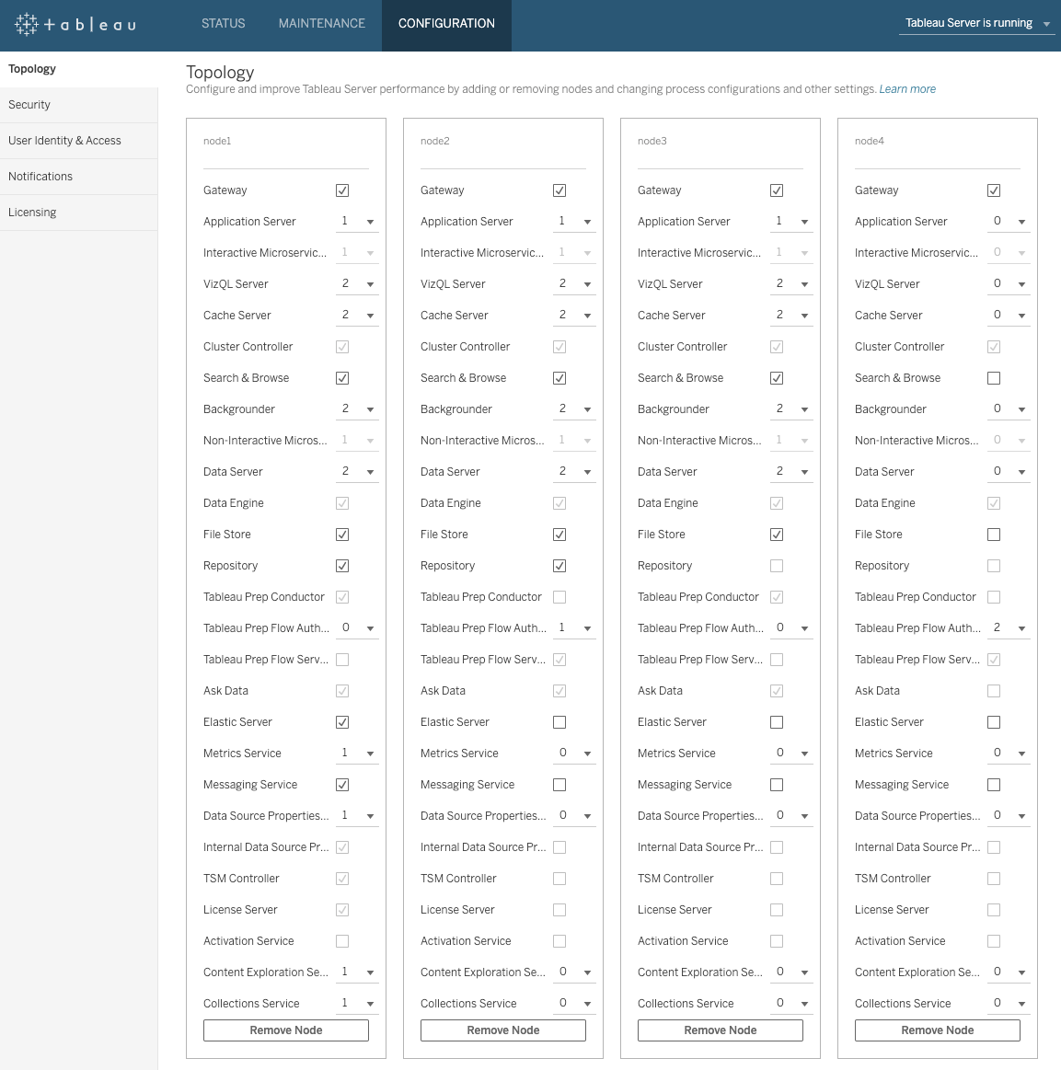Open VizQL Server dropdown on node2

574,284
